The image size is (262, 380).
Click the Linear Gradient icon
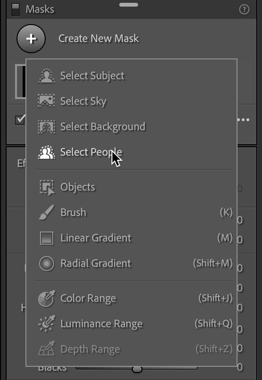(47, 238)
